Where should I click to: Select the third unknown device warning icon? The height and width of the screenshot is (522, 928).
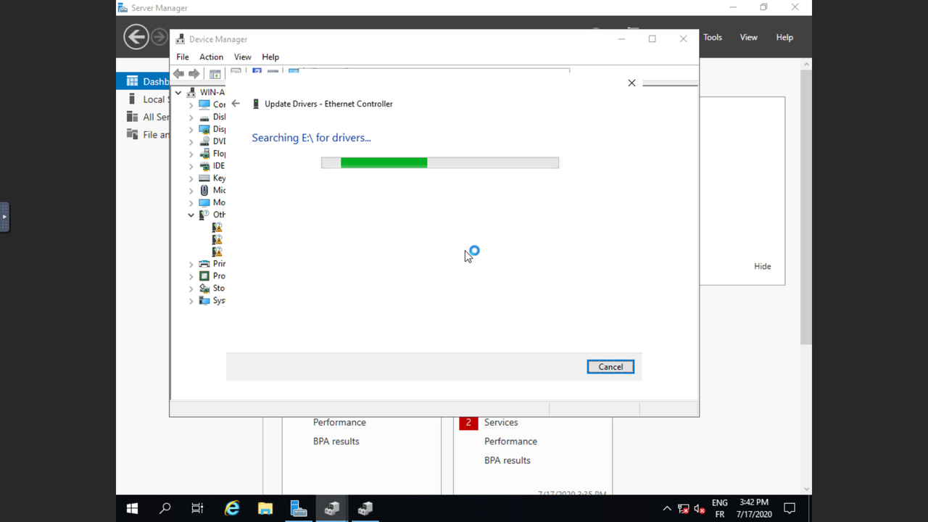(217, 252)
